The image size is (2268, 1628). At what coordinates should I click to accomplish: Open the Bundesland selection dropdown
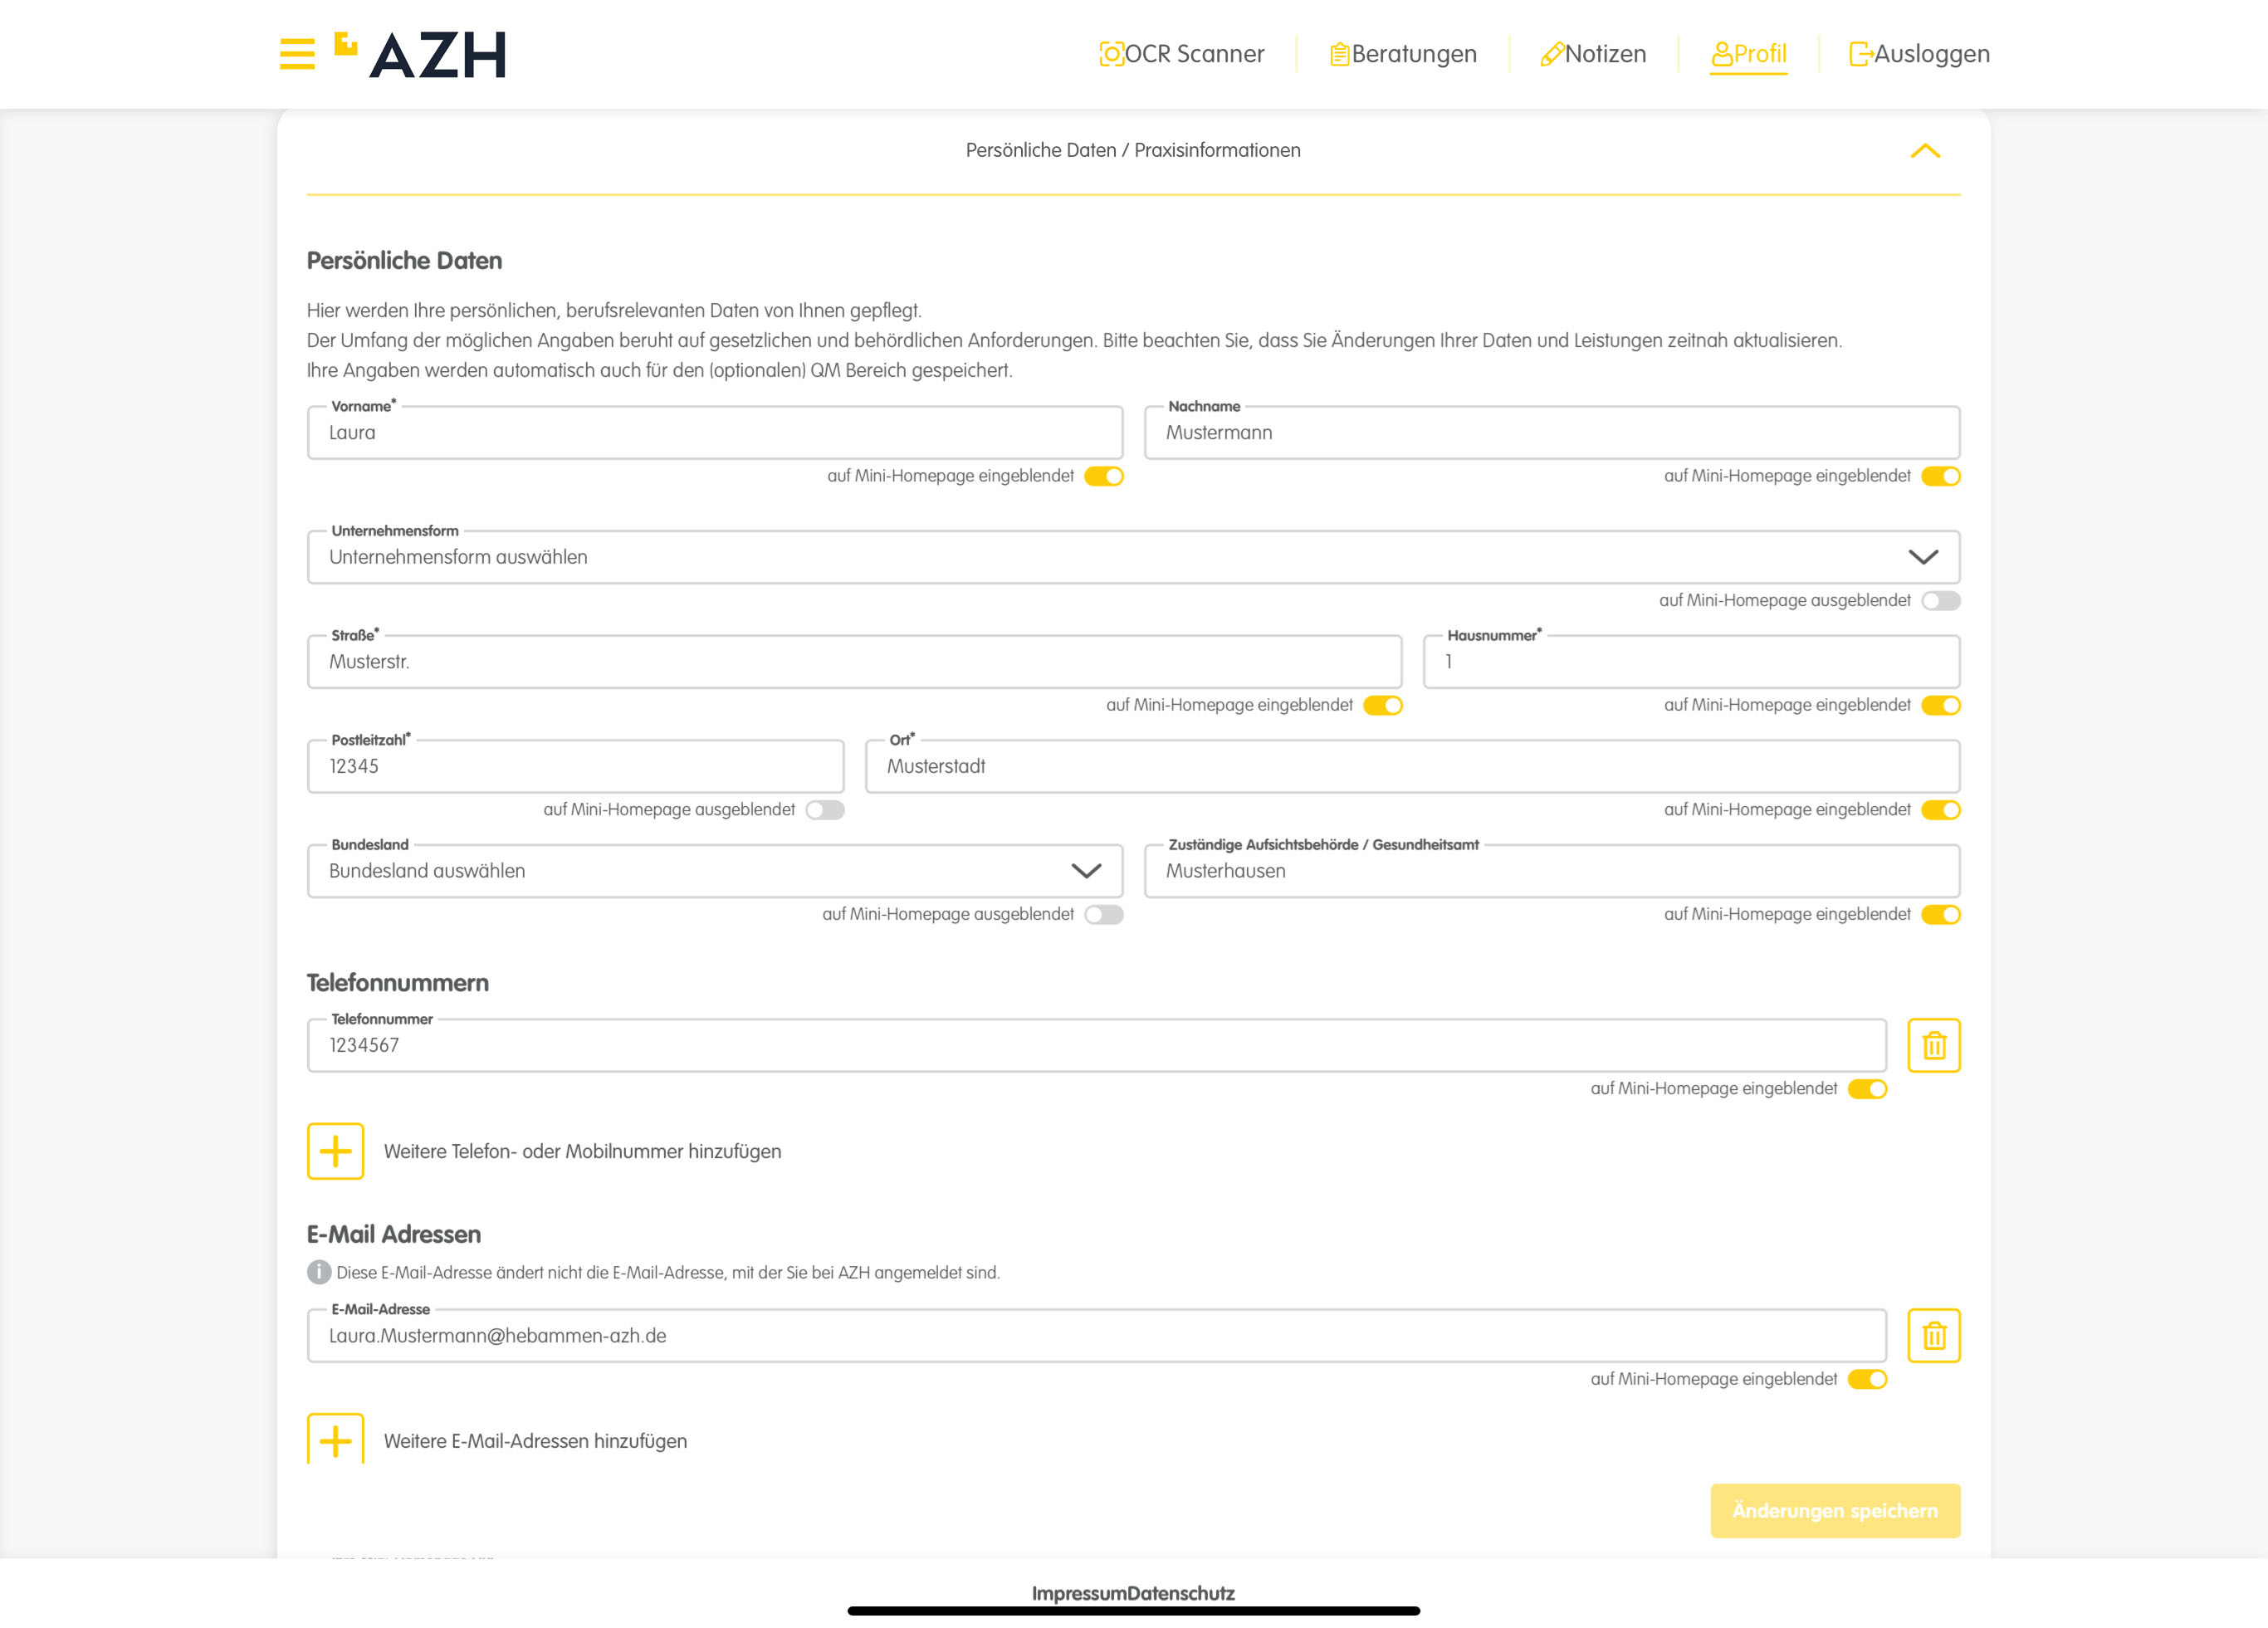click(x=714, y=871)
